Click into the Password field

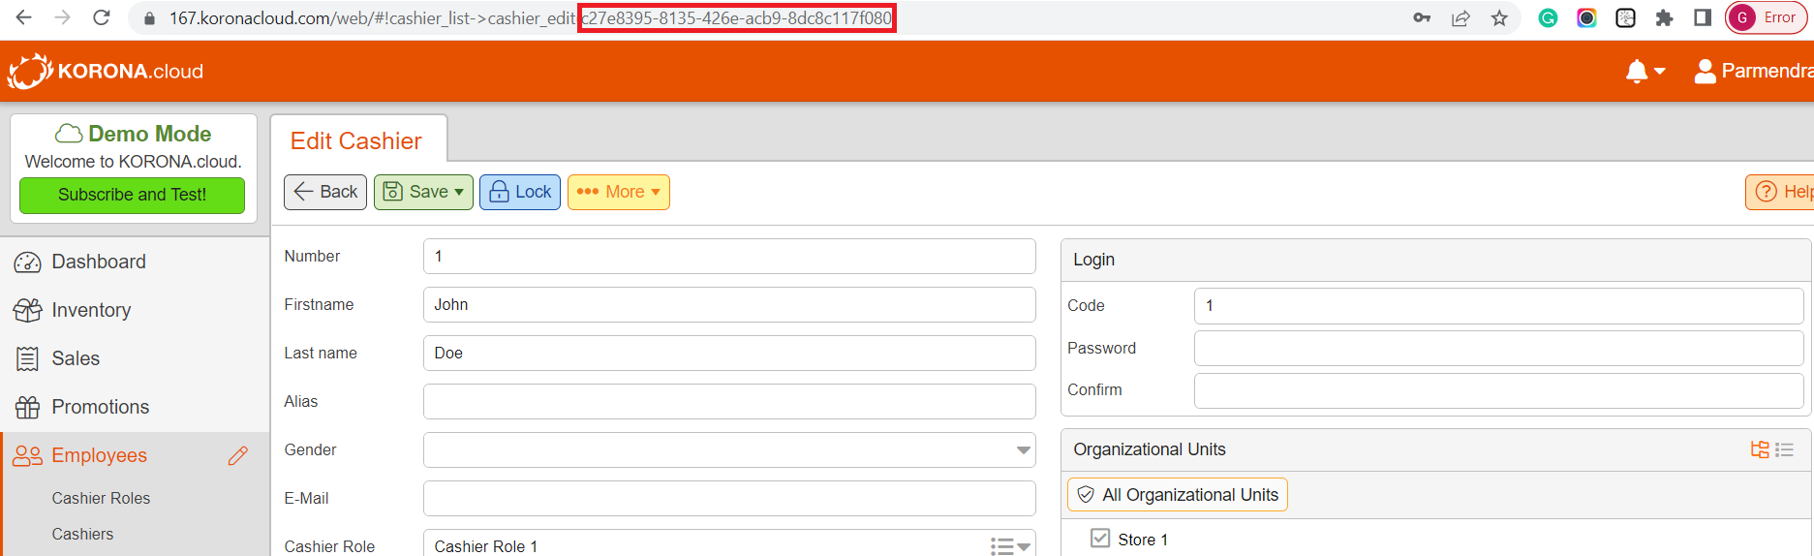click(x=1498, y=349)
